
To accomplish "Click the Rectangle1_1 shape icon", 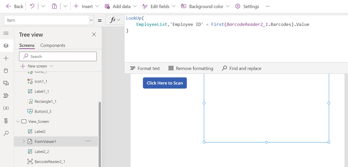I will 30,102.
